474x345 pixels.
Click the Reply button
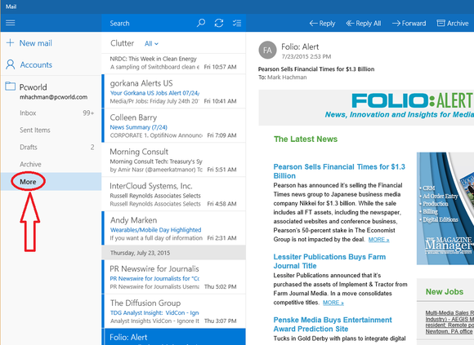pos(322,23)
